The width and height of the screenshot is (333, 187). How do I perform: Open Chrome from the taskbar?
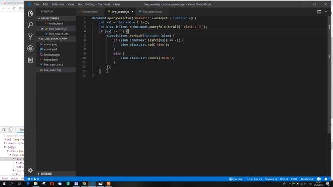(84, 184)
